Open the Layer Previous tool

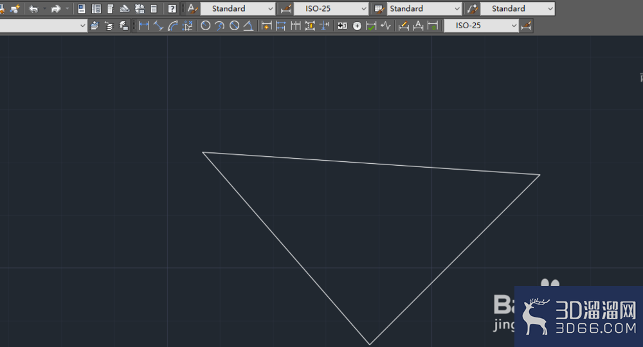pos(109,26)
